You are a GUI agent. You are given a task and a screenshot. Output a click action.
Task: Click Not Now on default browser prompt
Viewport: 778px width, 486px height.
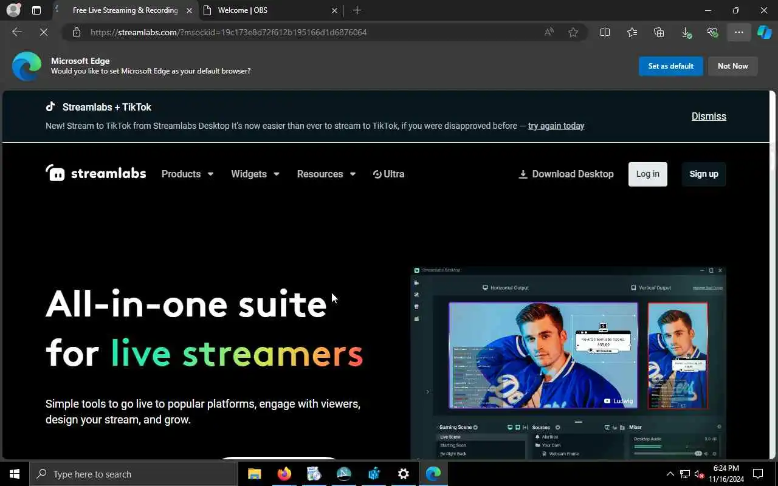tap(733, 66)
